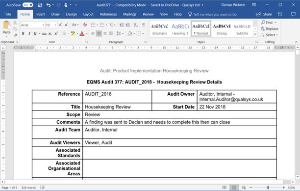Screen dimensions: 300x191
Task: Switch to Read Mode view icon
Action: 225,188
